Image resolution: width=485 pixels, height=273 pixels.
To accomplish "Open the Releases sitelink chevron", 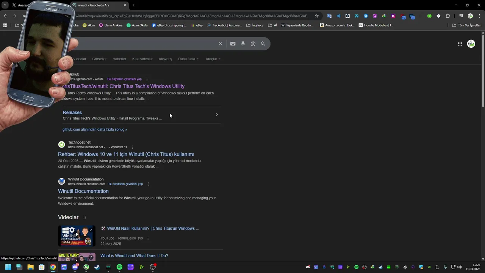I will (x=217, y=115).
